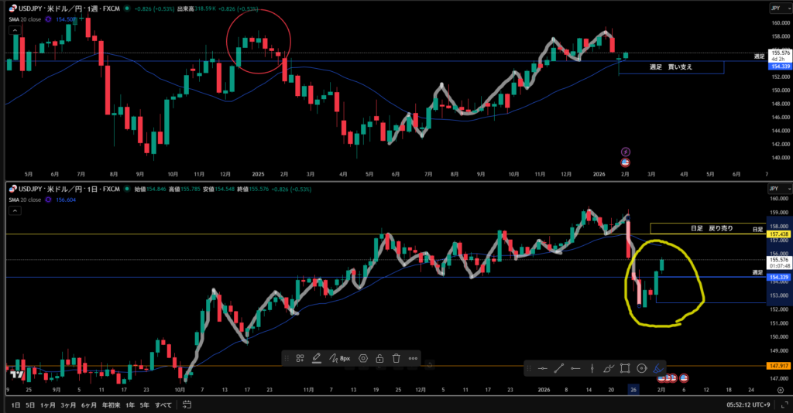Screen dimensions: 793x413
Task: Select the vertical line drawing tool
Action: [x=592, y=368]
